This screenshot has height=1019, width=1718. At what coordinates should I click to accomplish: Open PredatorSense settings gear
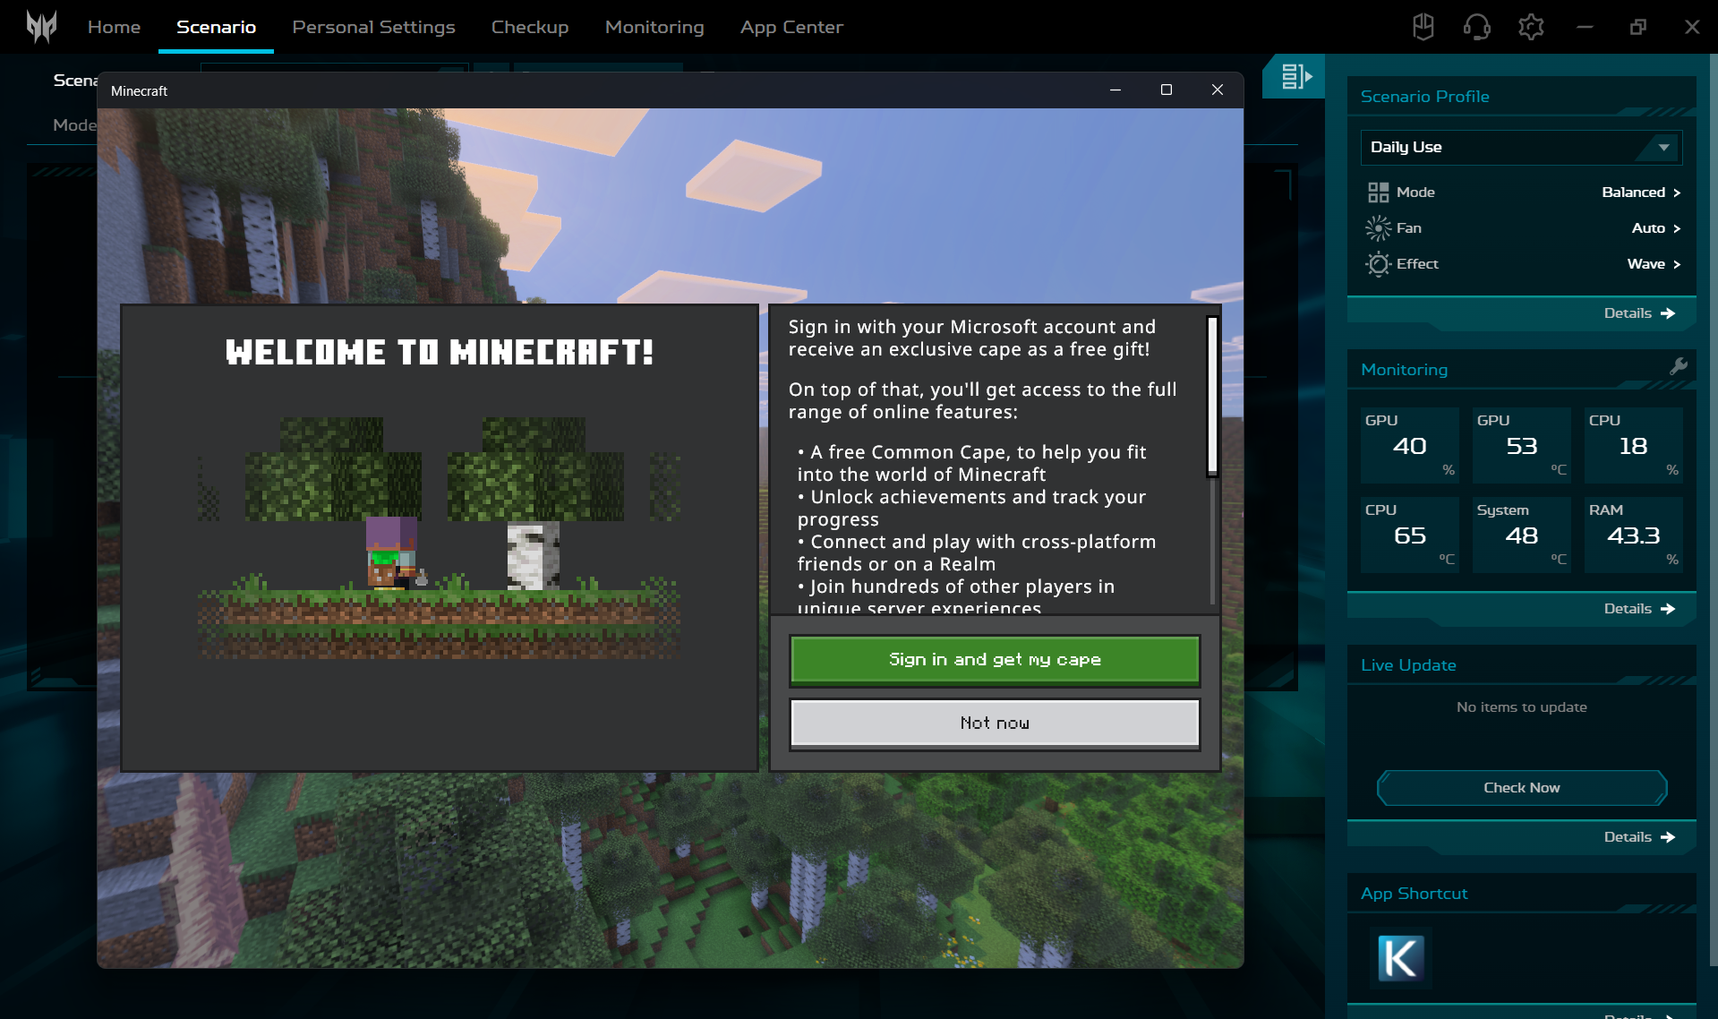(x=1531, y=27)
